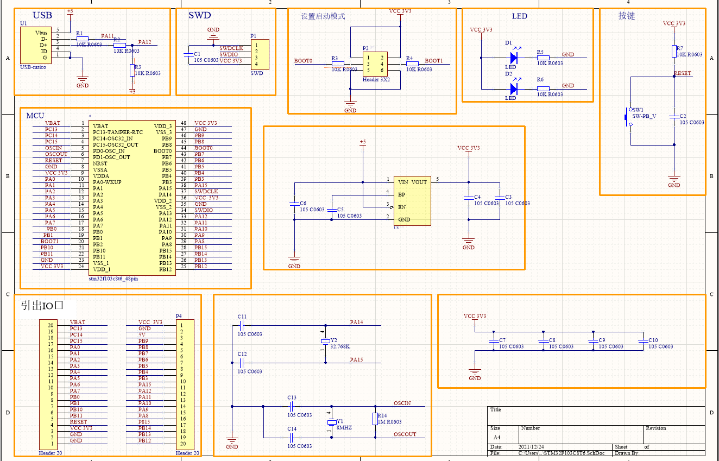Select the U1 USB-mrico connector symbol
The width and height of the screenshot is (719, 461).
click(x=37, y=45)
